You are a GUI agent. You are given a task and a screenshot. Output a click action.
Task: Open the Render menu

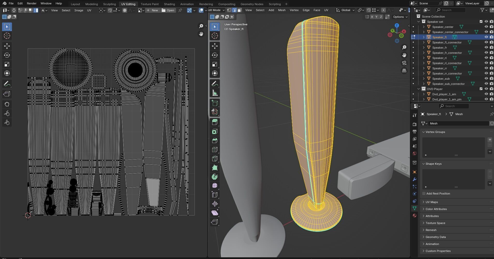32,3
